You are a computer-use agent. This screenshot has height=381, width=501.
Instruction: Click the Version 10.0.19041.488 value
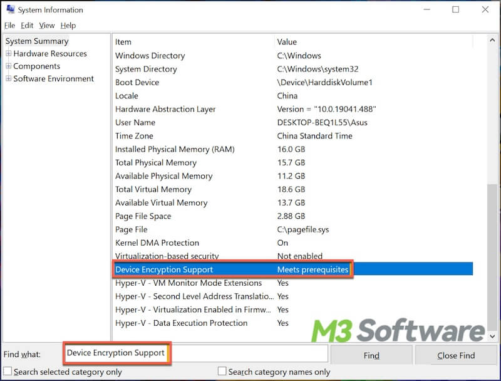pos(326,109)
